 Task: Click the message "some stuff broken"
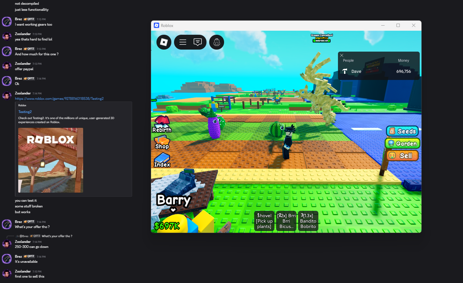point(29,206)
